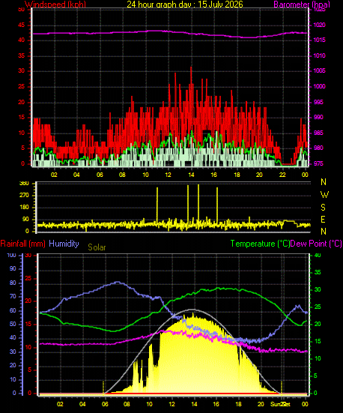The image size is (343, 413).
Task: Click the '1020' barometer axis value
Action: (319, 25)
